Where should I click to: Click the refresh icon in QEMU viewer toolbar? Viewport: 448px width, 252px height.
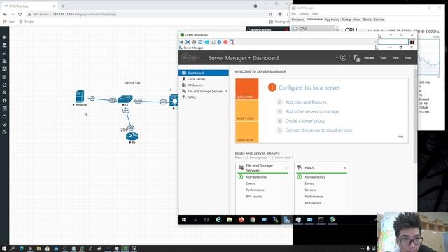click(200, 42)
